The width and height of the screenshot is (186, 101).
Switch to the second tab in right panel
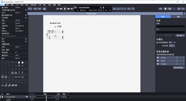[178, 17]
